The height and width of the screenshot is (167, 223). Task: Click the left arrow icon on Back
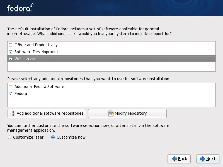[174, 159]
